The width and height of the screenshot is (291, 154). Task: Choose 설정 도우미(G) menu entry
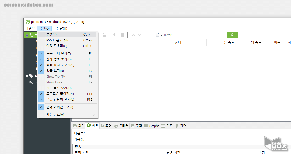(68, 46)
